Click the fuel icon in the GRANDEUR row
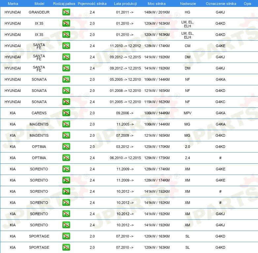 [66, 12]
